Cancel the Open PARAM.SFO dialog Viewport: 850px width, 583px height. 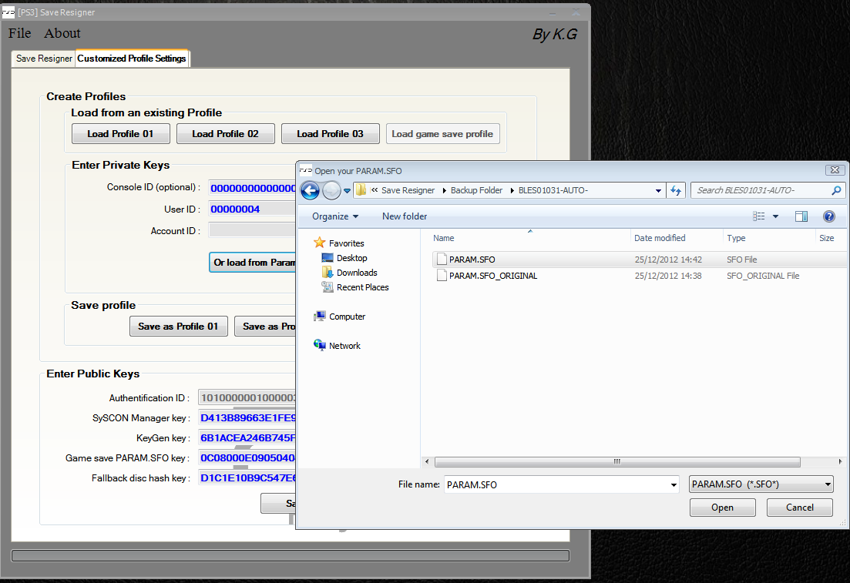click(x=800, y=508)
